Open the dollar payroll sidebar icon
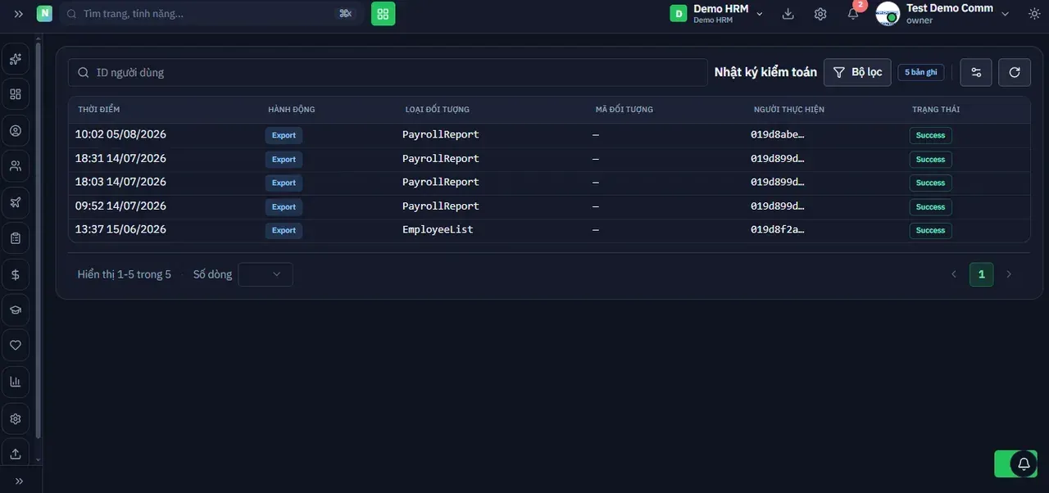1049x493 pixels. [x=15, y=274]
